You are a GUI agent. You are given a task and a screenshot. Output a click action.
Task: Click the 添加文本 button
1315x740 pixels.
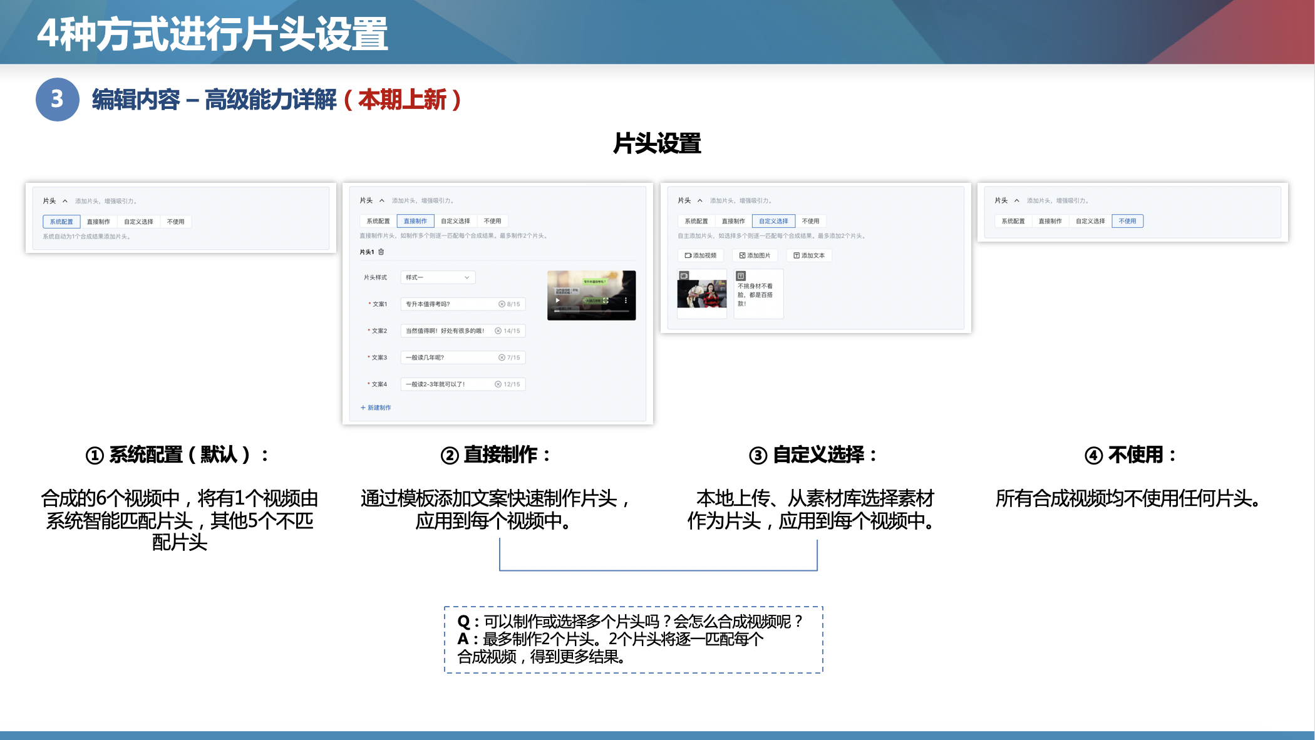(x=809, y=255)
